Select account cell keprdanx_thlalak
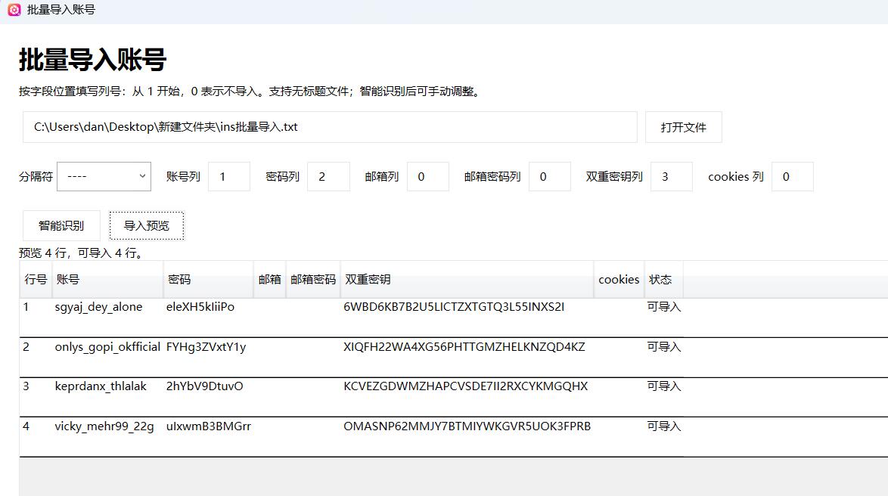The height and width of the screenshot is (496, 888). click(x=101, y=386)
